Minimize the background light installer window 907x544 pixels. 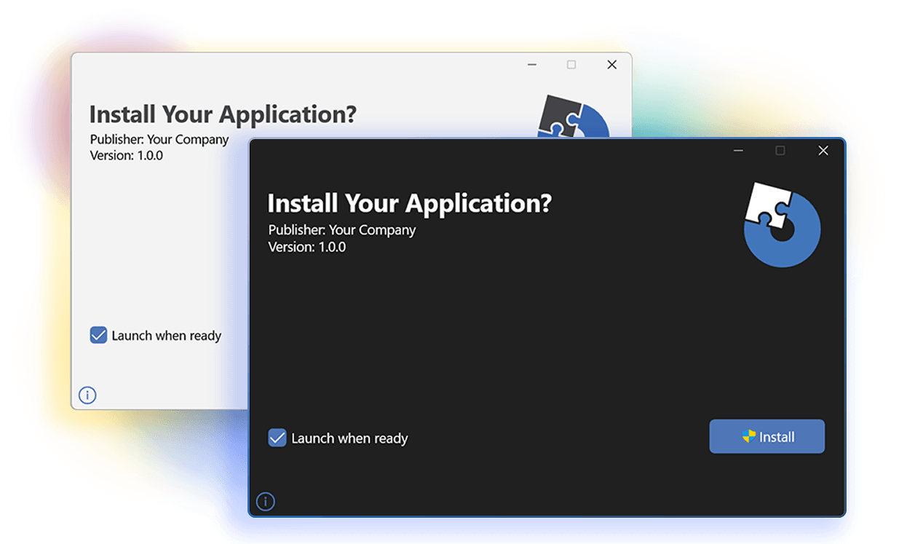point(531,64)
